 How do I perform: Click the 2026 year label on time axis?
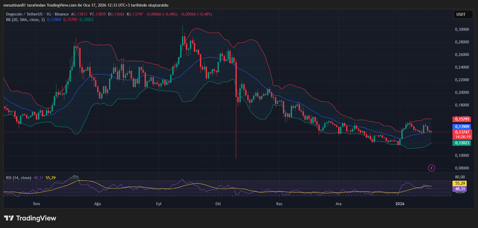(x=400, y=204)
